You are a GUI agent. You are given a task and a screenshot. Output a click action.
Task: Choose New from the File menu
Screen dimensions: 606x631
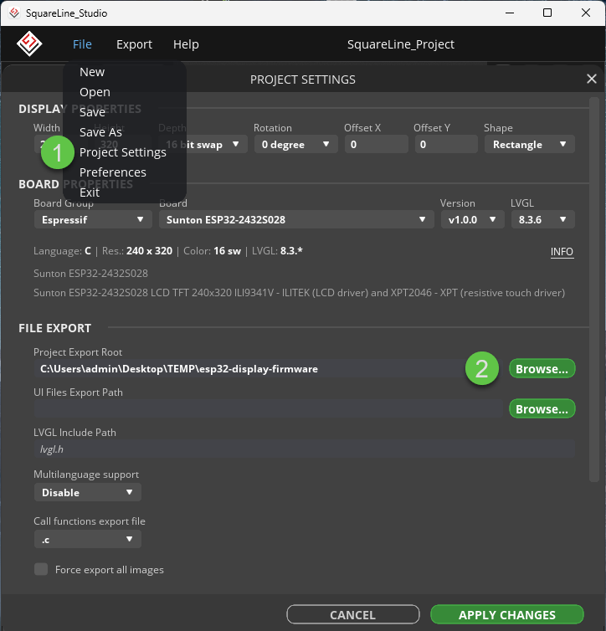coord(92,72)
